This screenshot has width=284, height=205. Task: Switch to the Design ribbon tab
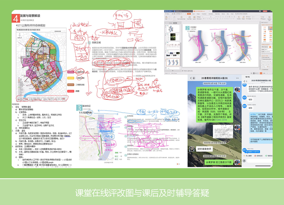point(198,14)
